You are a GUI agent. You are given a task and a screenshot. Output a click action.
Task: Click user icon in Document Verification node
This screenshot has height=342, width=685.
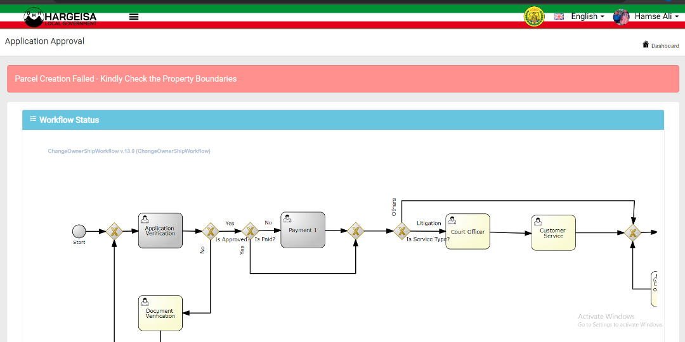coord(145,301)
